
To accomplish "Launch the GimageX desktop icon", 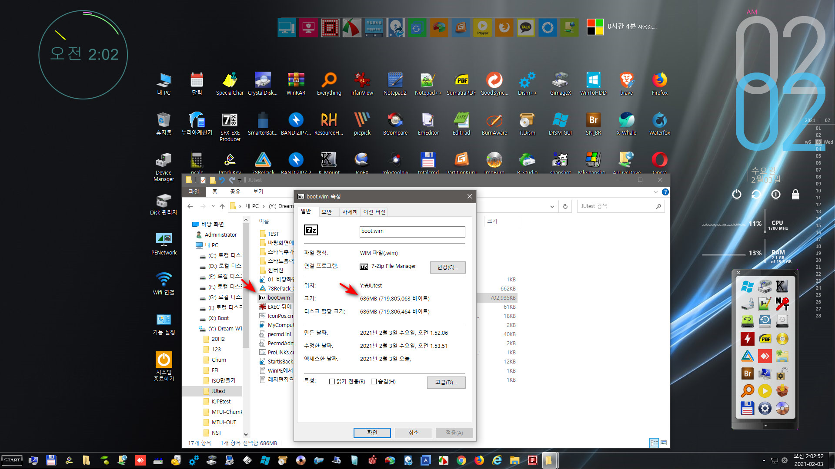I will coord(560,84).
